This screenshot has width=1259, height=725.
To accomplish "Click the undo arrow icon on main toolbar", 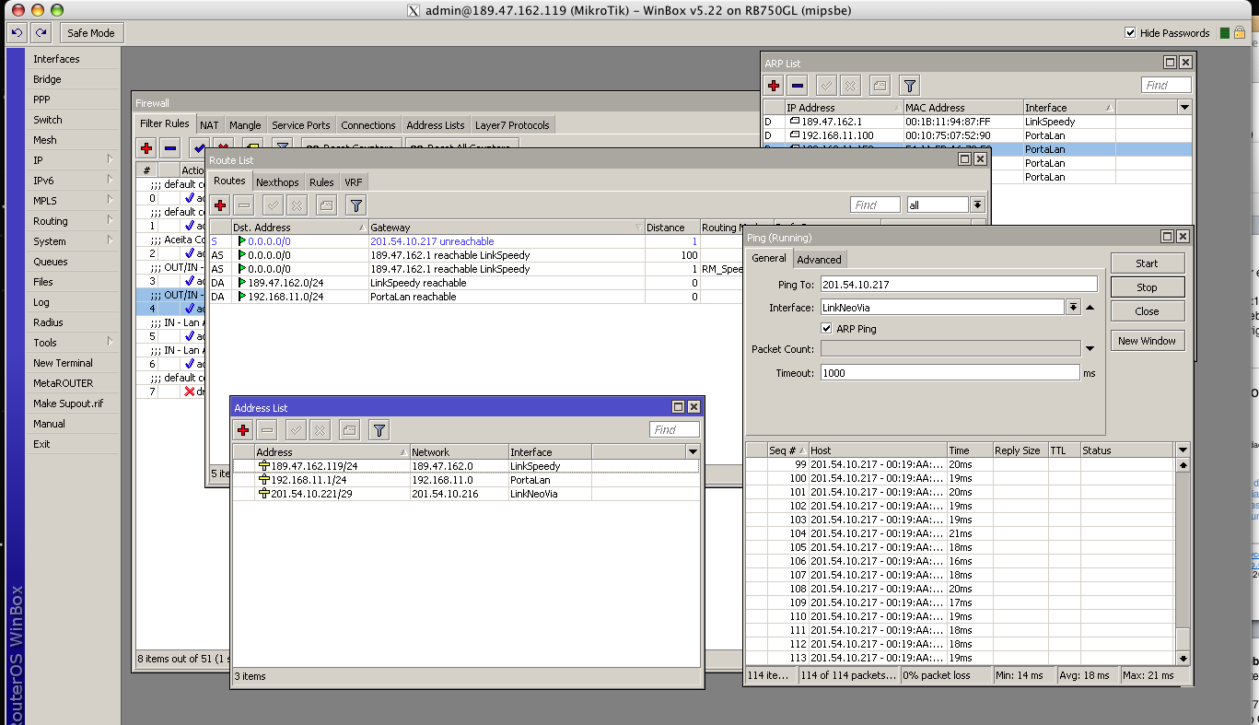I will [x=17, y=32].
